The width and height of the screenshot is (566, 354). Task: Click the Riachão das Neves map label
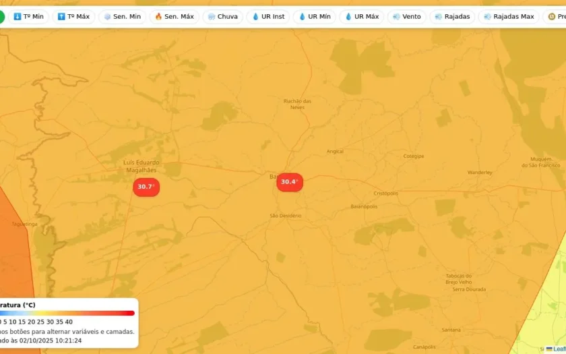[297, 105]
